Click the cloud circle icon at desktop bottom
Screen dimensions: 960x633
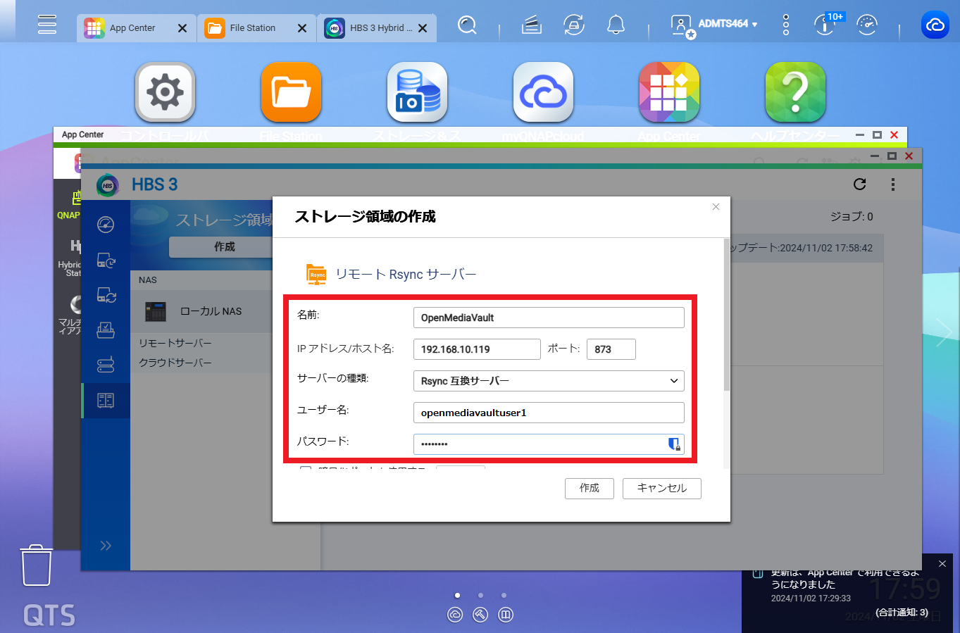tap(455, 615)
